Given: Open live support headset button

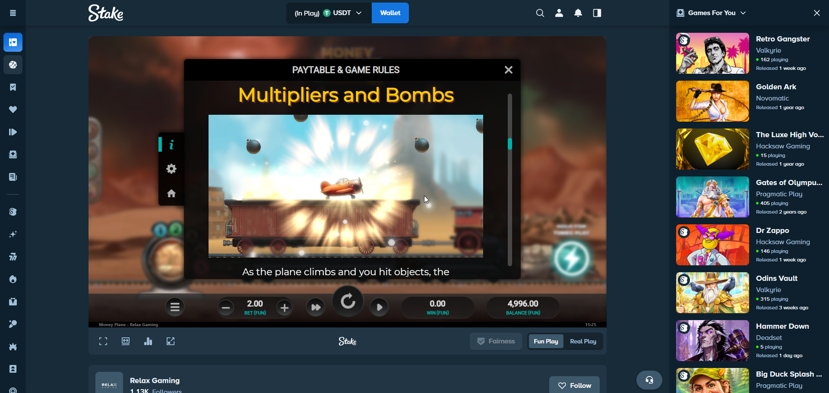Looking at the screenshot, I should pyautogui.click(x=649, y=380).
